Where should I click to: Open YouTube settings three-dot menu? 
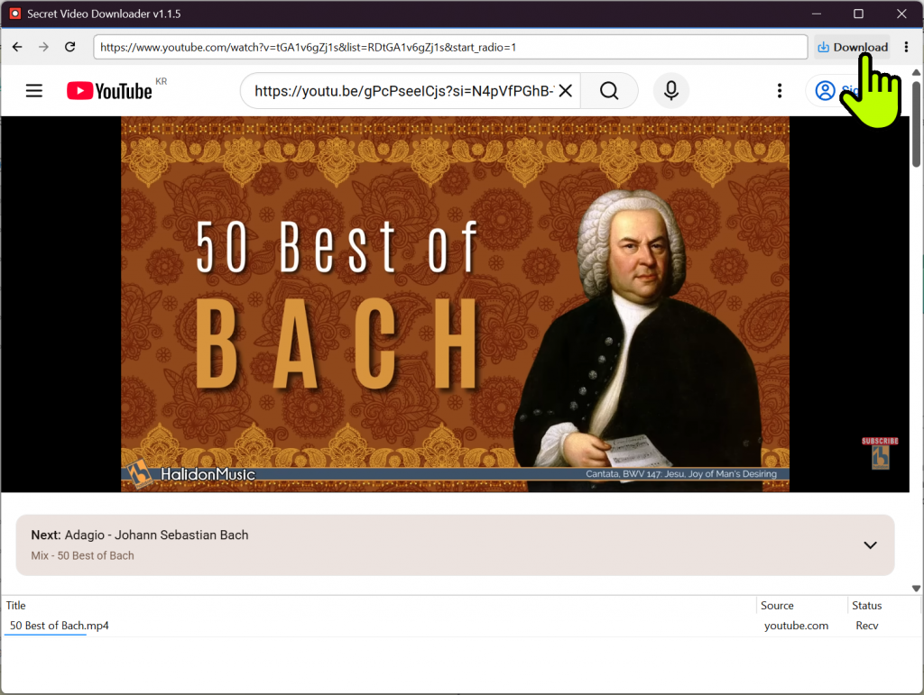pos(780,91)
